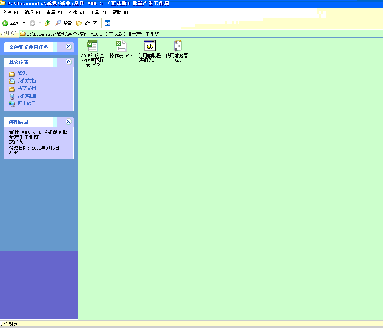Open the 操作表.xls file

tap(121, 46)
